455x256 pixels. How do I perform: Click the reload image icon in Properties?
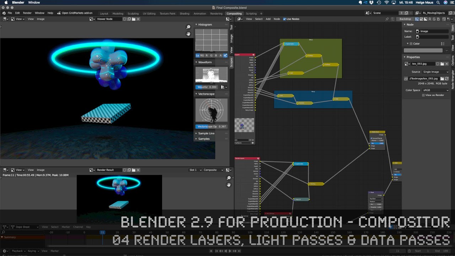[447, 78]
